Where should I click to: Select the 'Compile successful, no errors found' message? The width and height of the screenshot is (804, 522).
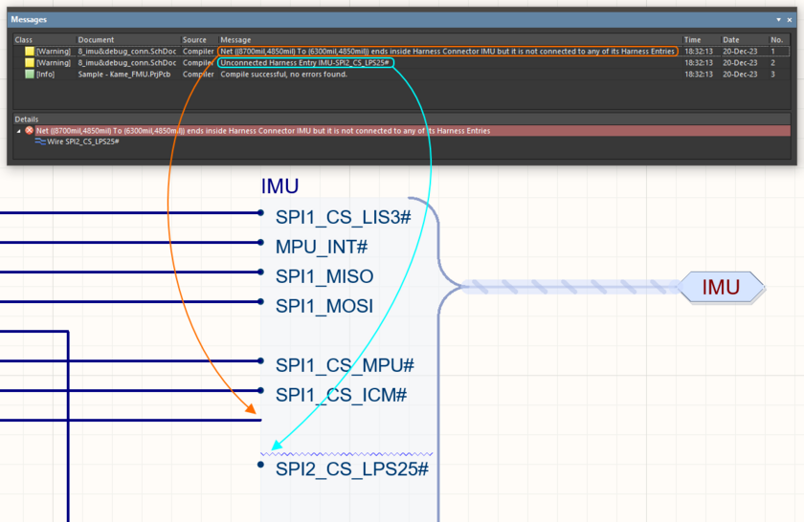pyautogui.click(x=284, y=75)
